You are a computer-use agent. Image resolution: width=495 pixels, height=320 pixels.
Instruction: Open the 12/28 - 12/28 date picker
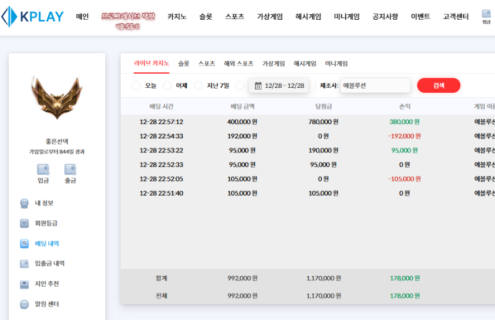coord(279,85)
